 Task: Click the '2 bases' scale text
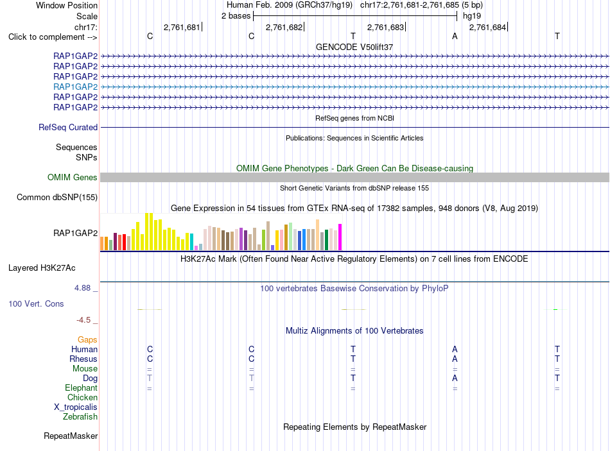(x=236, y=16)
